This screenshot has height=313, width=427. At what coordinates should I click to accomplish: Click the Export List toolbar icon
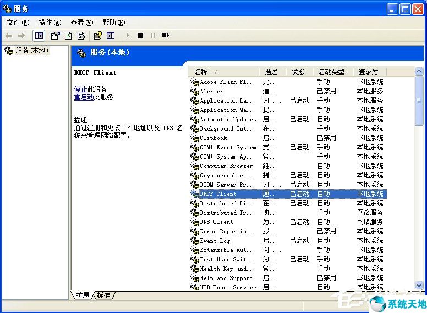(x=81, y=36)
